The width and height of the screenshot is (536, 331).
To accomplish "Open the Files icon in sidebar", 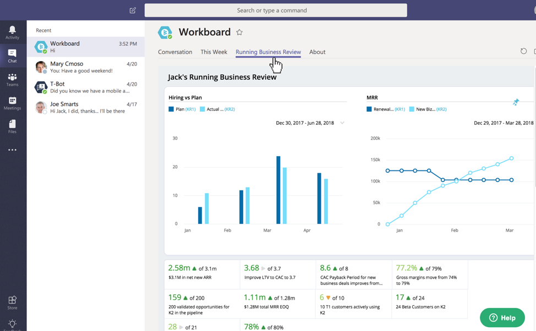I will pyautogui.click(x=12, y=126).
